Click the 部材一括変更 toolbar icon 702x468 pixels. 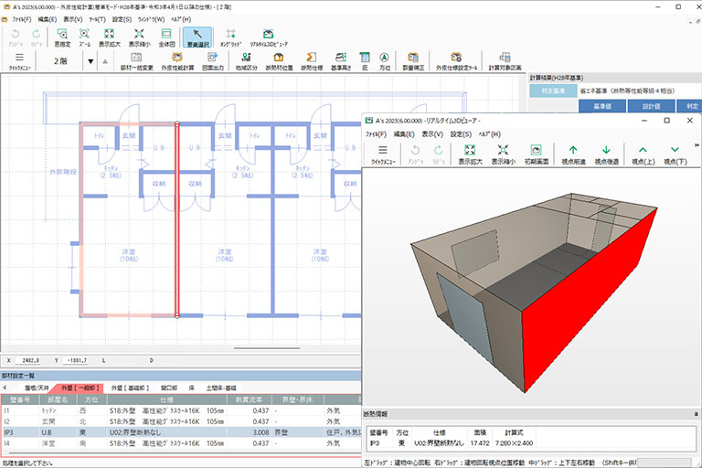(136, 61)
